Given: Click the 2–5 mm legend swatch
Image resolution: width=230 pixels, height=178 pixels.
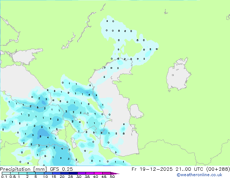Looking at the screenshot, I should tap(31, 173).
